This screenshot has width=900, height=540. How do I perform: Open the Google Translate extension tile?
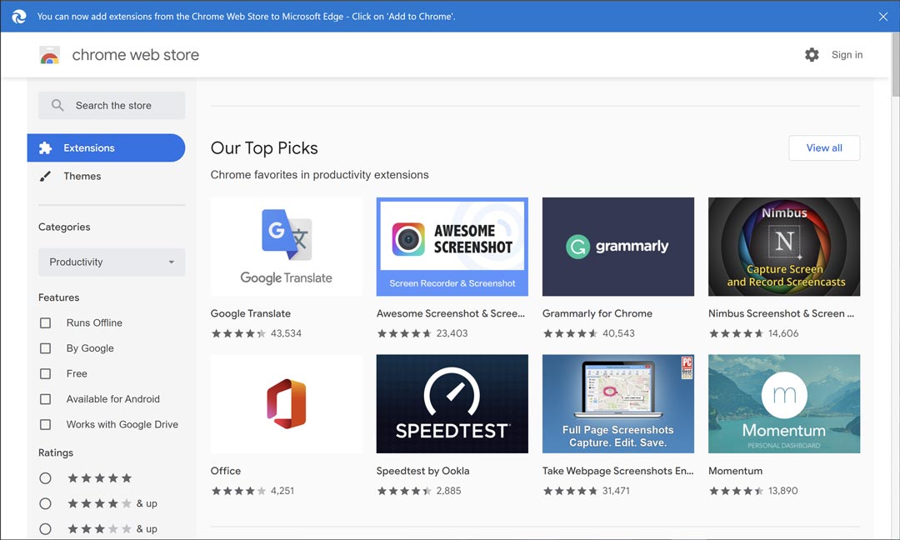click(x=286, y=247)
